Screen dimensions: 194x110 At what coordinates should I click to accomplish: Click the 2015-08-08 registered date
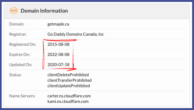click(x=58, y=44)
